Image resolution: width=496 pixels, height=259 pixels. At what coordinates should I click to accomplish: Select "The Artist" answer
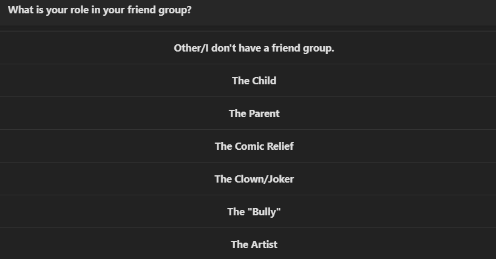(254, 244)
